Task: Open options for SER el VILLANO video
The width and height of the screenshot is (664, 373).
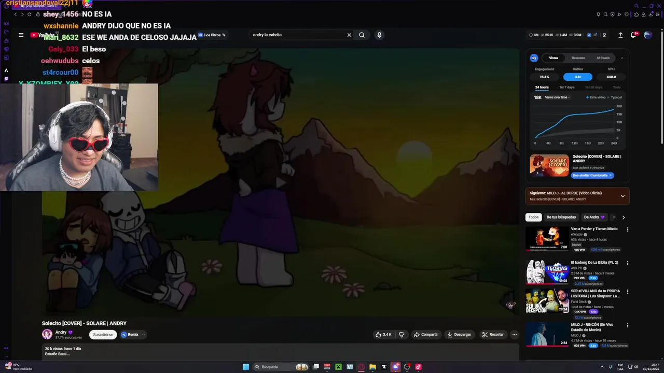Action: 627,292
